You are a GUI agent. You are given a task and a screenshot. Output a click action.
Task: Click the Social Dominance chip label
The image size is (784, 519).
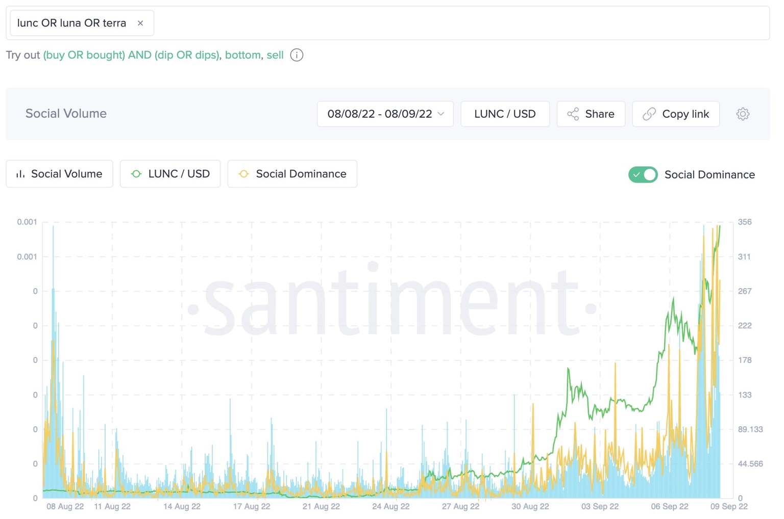[x=301, y=174]
